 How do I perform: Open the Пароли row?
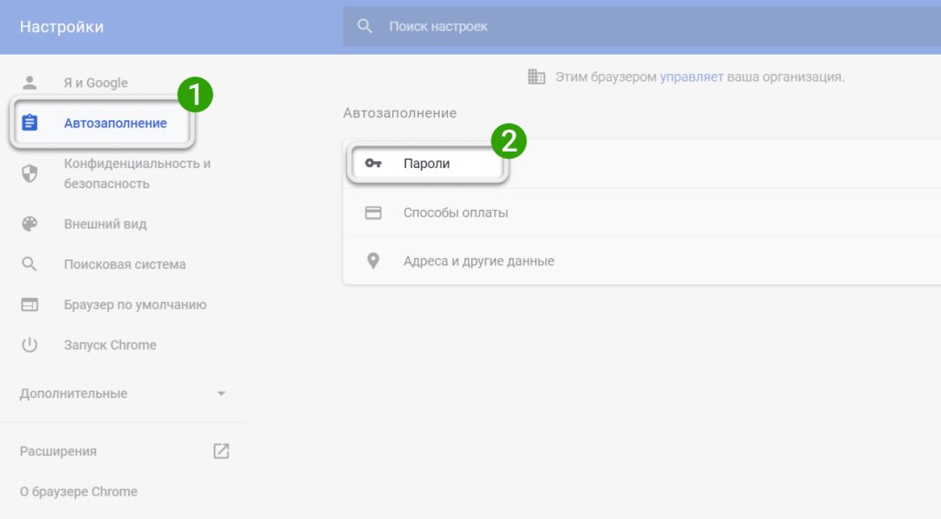pos(427,163)
